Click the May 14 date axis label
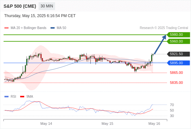The image size is (191, 129). [46, 124]
